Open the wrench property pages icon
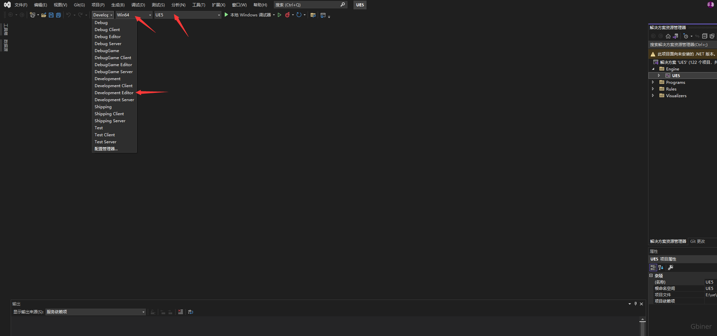The height and width of the screenshot is (336, 717). click(671, 268)
